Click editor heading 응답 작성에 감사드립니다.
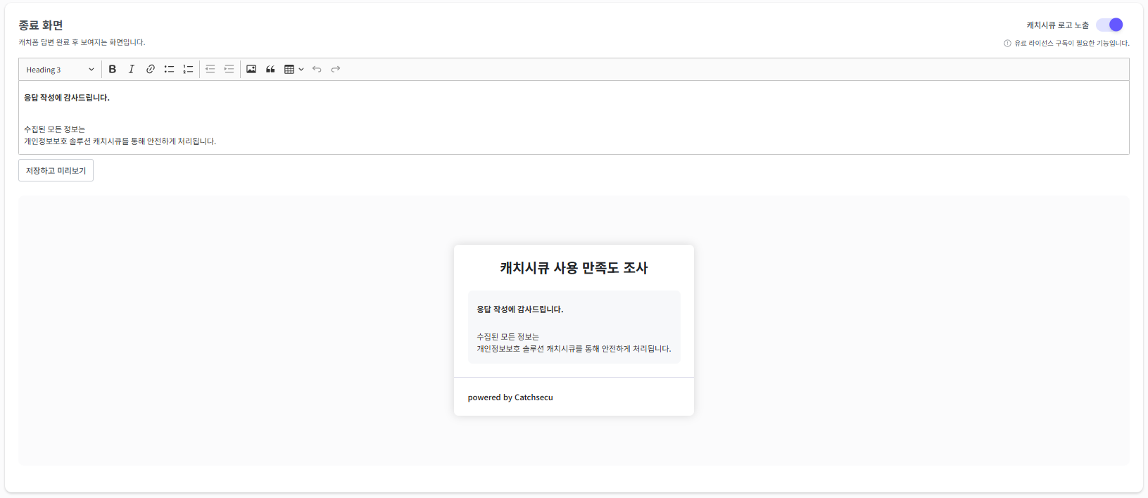This screenshot has width=1148, height=498. [67, 98]
